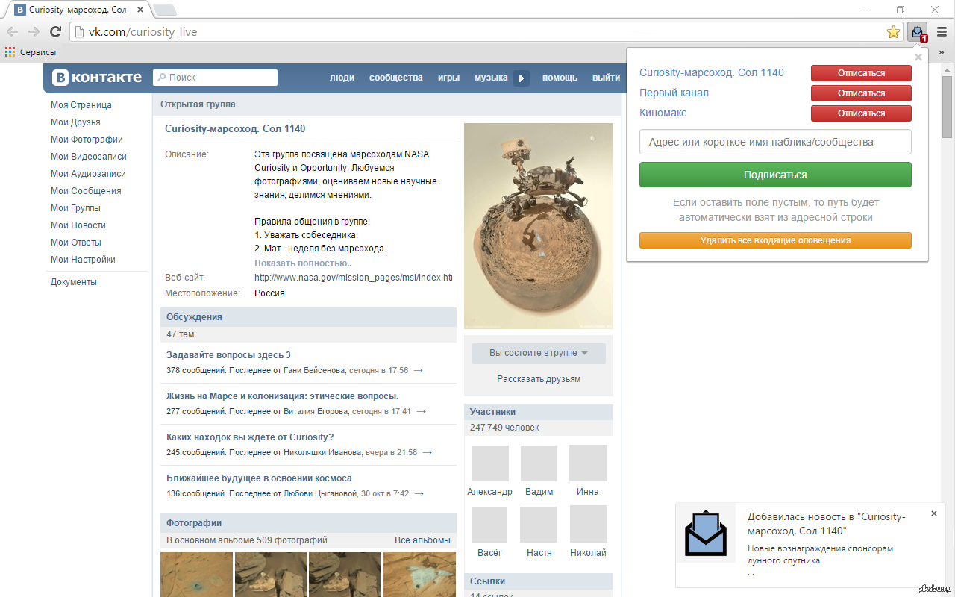Dismiss the desktop news notification

[x=933, y=513]
